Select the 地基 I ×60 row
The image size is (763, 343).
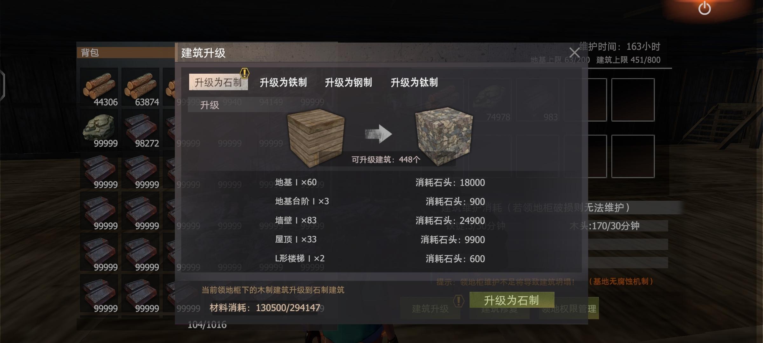(380, 182)
